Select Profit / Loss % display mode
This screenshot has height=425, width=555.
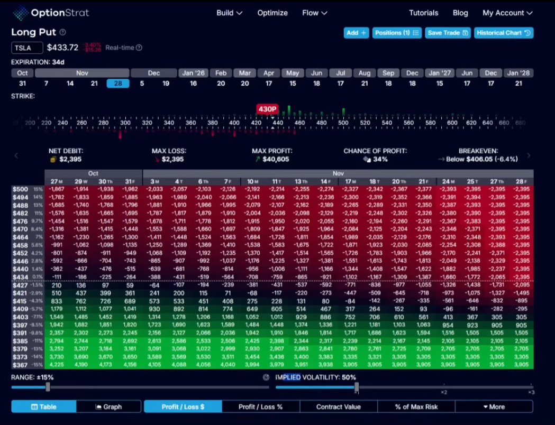(x=260, y=406)
